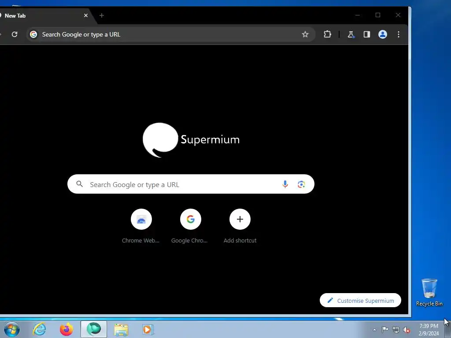Open the Chrome Labs flask icon
Screen dimensions: 451x338
351,34
